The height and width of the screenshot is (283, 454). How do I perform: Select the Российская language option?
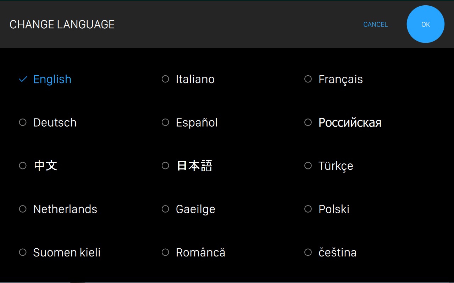coord(308,122)
